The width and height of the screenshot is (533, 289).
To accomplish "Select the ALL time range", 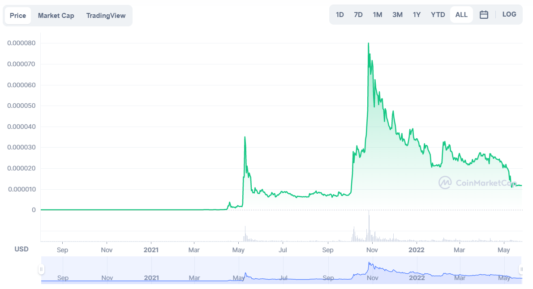I will pyautogui.click(x=461, y=15).
